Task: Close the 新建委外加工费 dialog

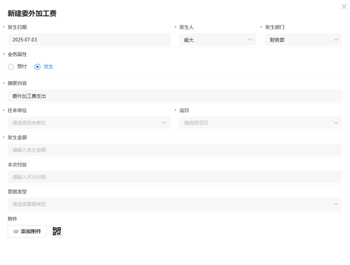Action: coord(344,7)
